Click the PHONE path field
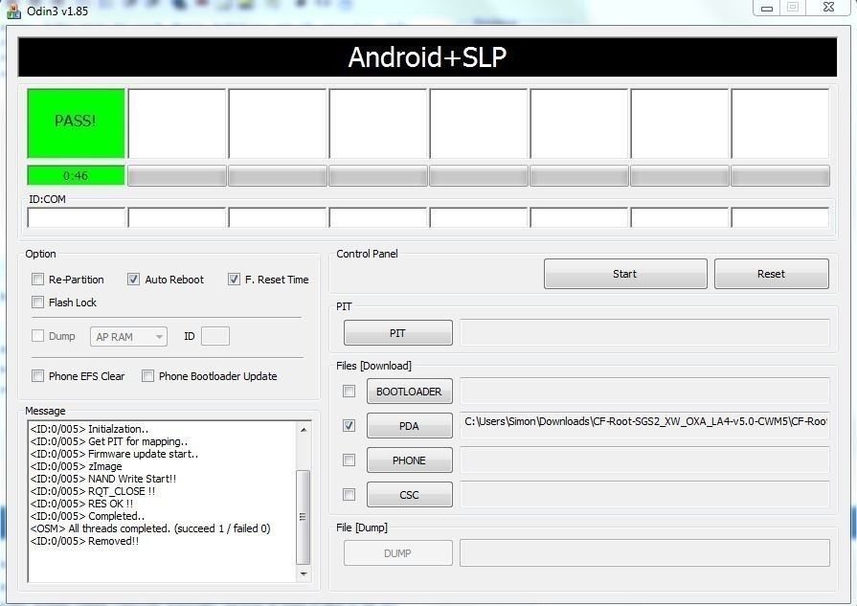The height and width of the screenshot is (606, 857). pyautogui.click(x=645, y=460)
